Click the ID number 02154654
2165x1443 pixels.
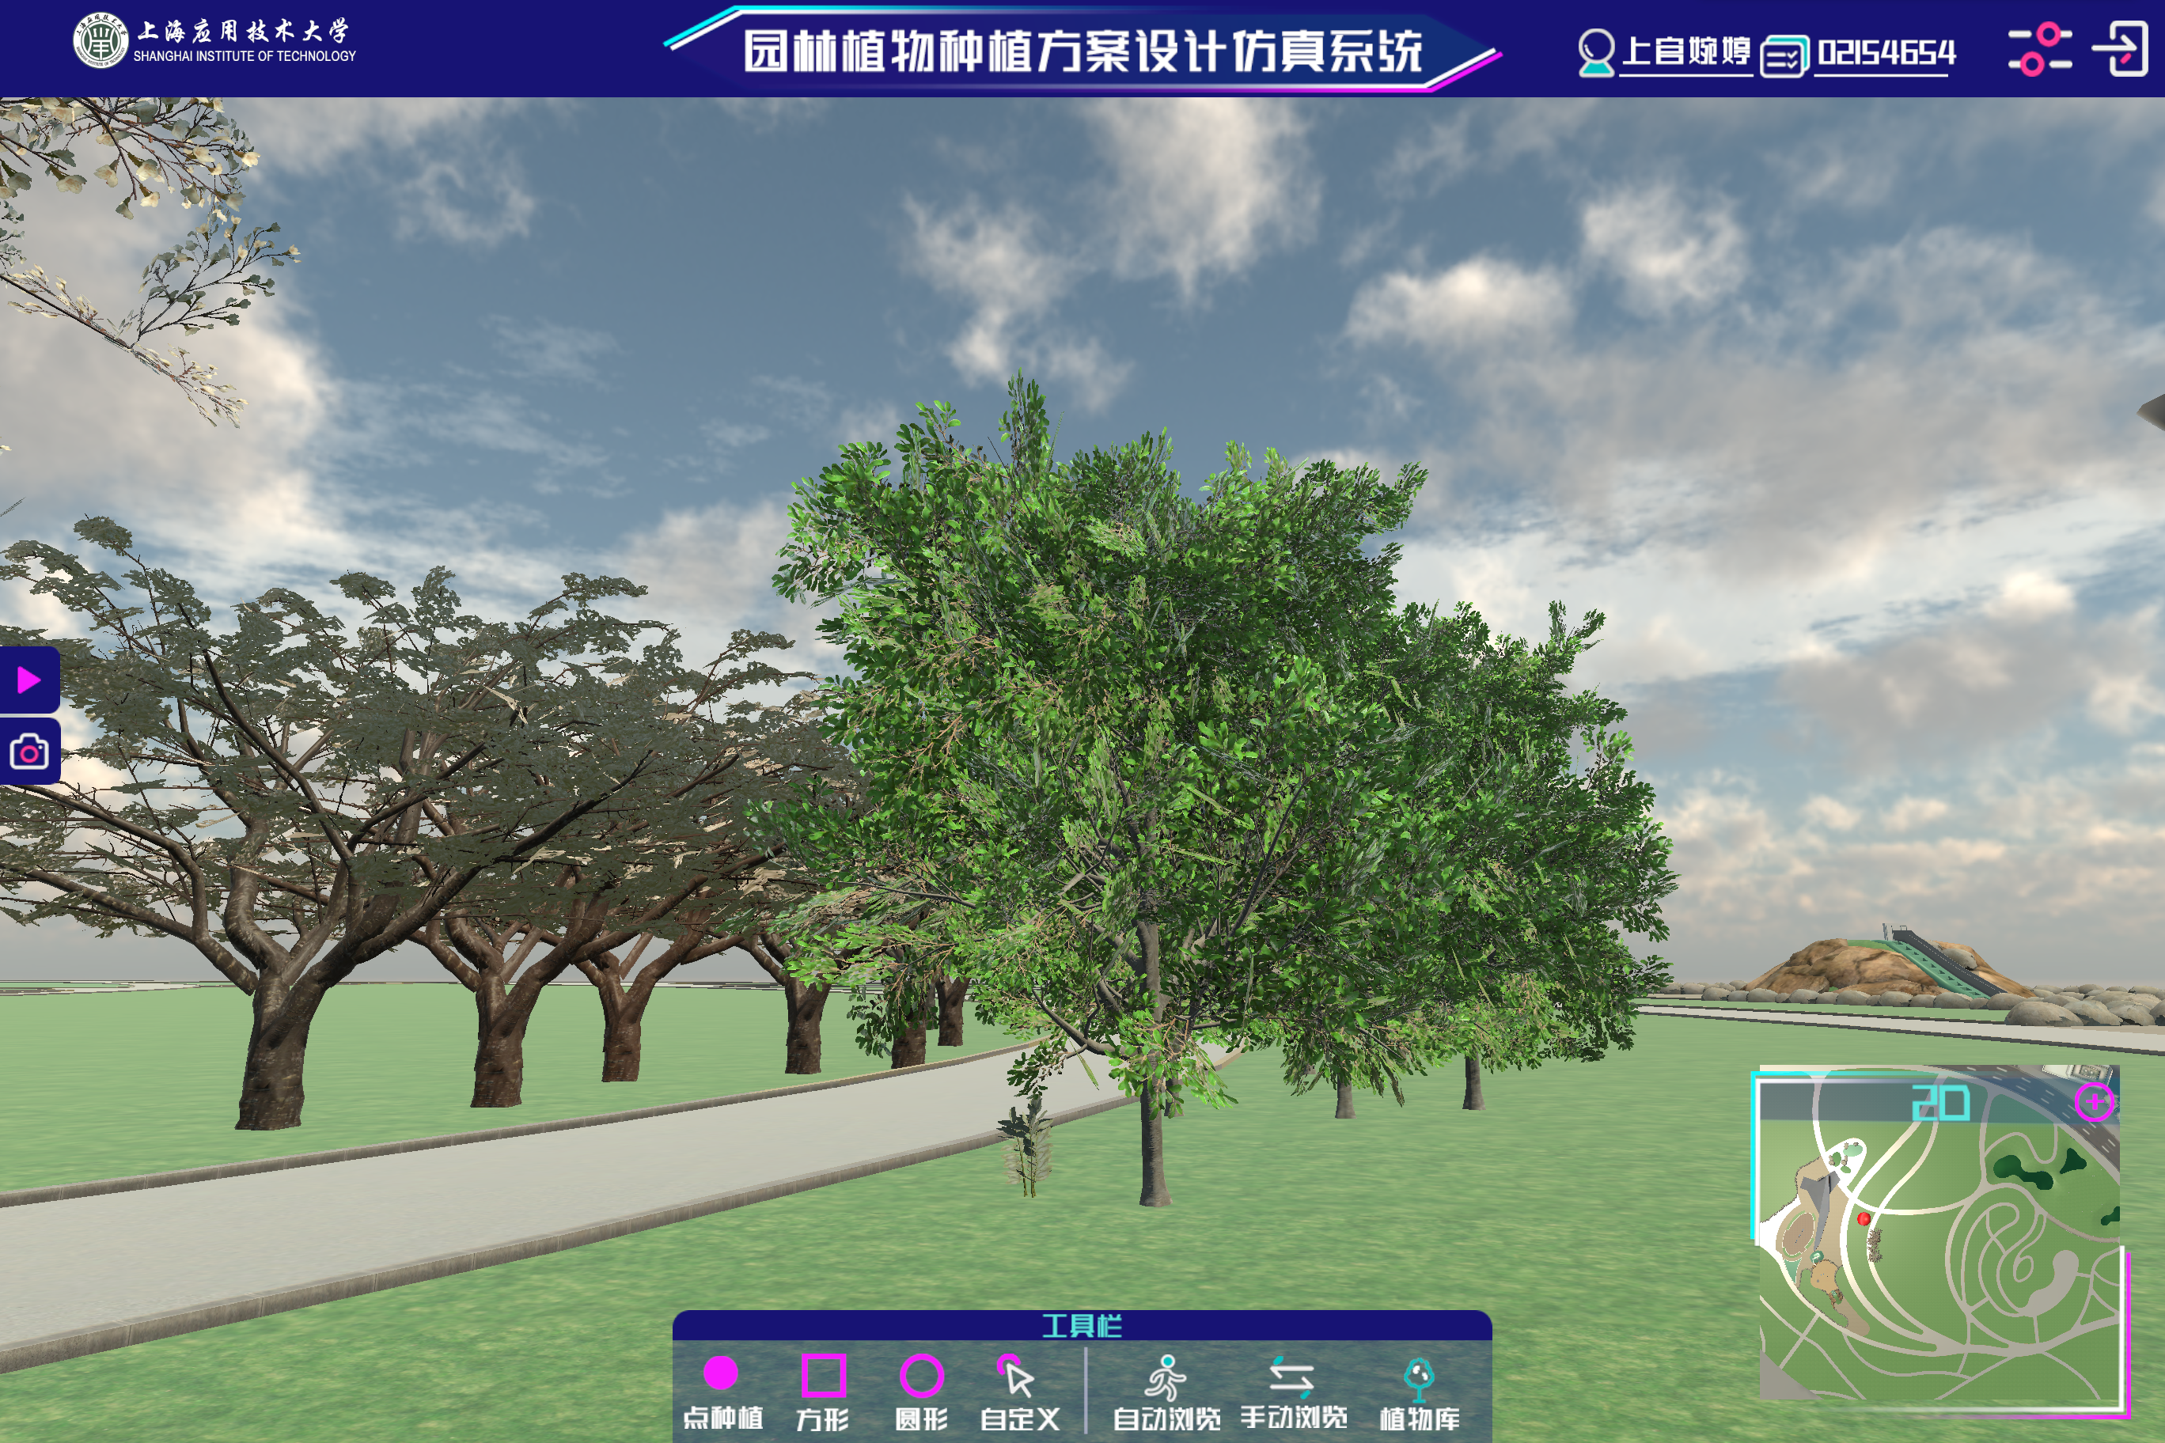coord(1886,52)
